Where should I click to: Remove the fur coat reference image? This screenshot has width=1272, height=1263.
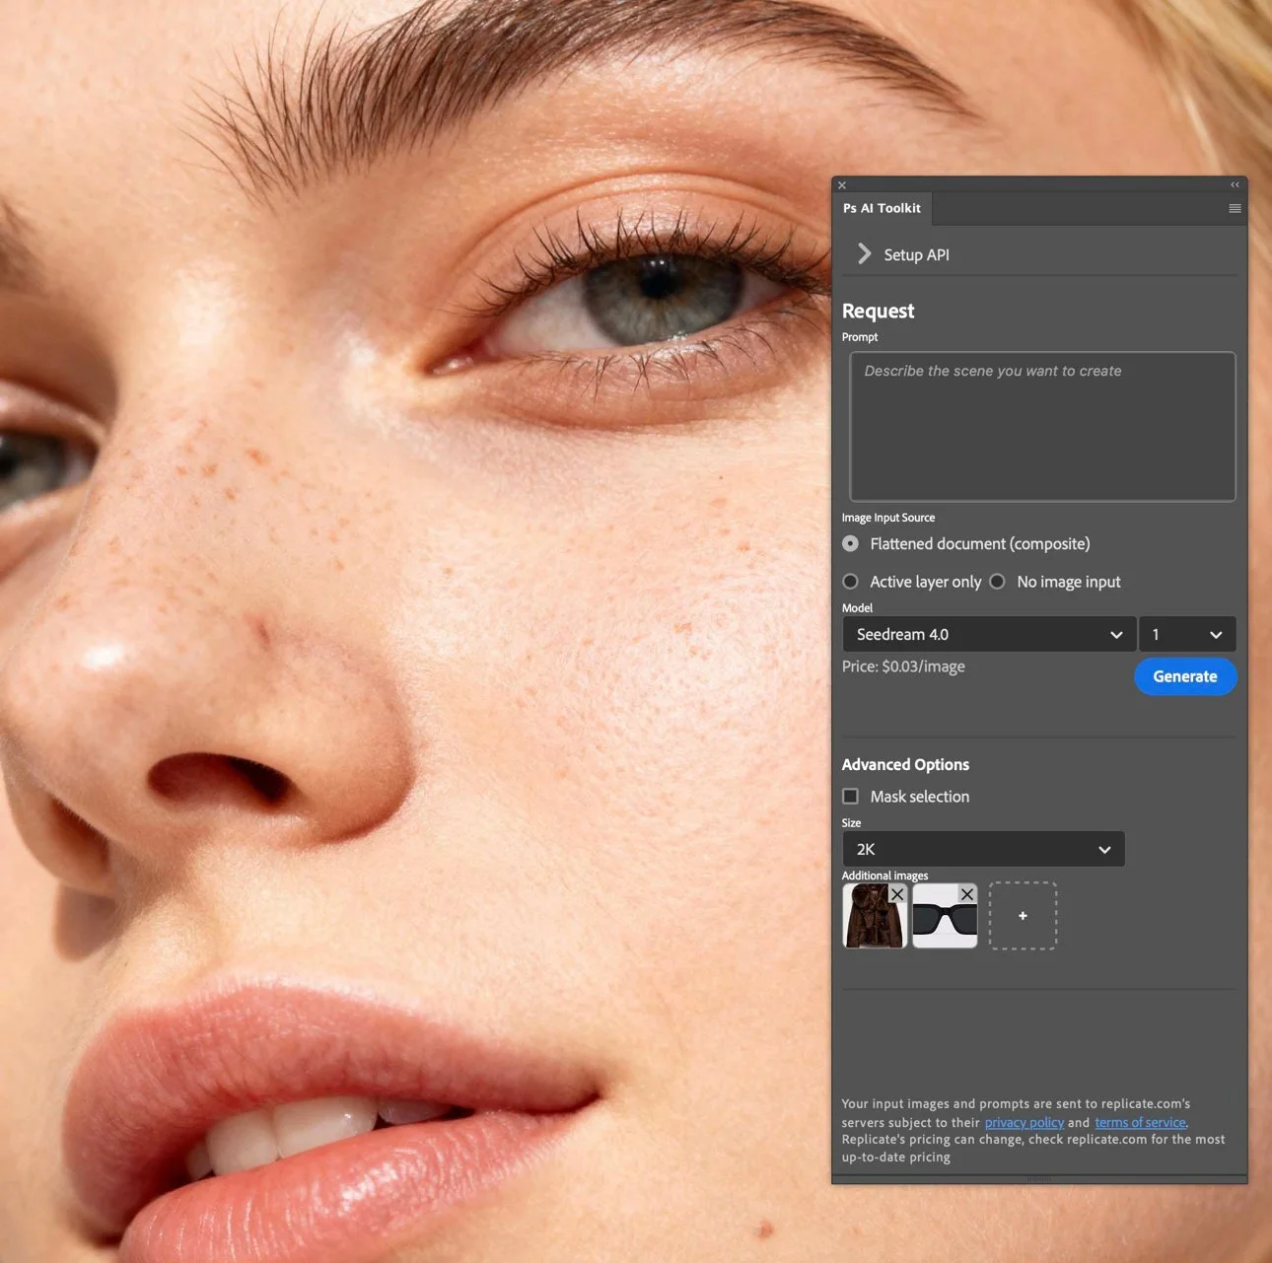[x=896, y=893]
